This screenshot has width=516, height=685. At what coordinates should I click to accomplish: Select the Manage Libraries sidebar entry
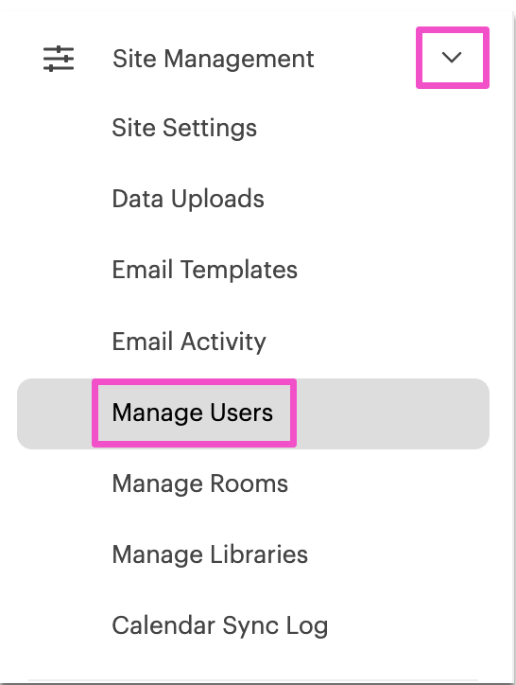click(x=210, y=554)
